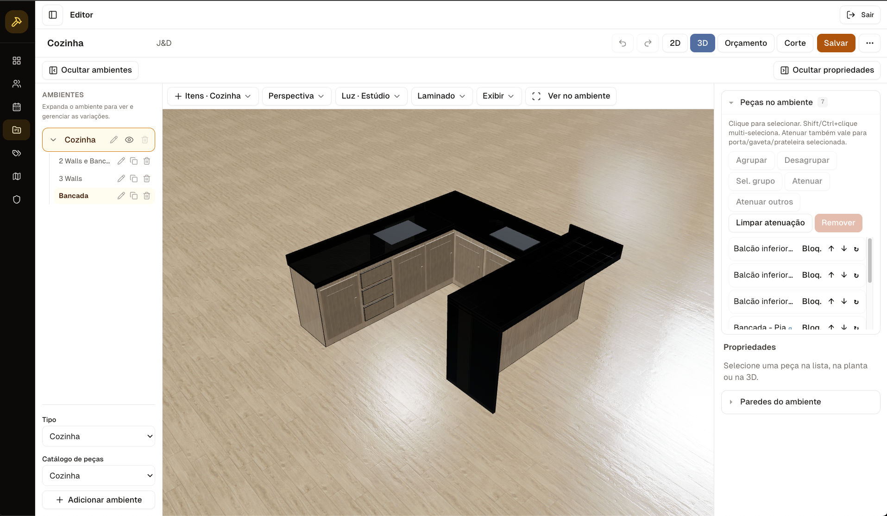Screen dimensions: 887x516
Task: Open the Orçamento tab
Action: coord(746,43)
